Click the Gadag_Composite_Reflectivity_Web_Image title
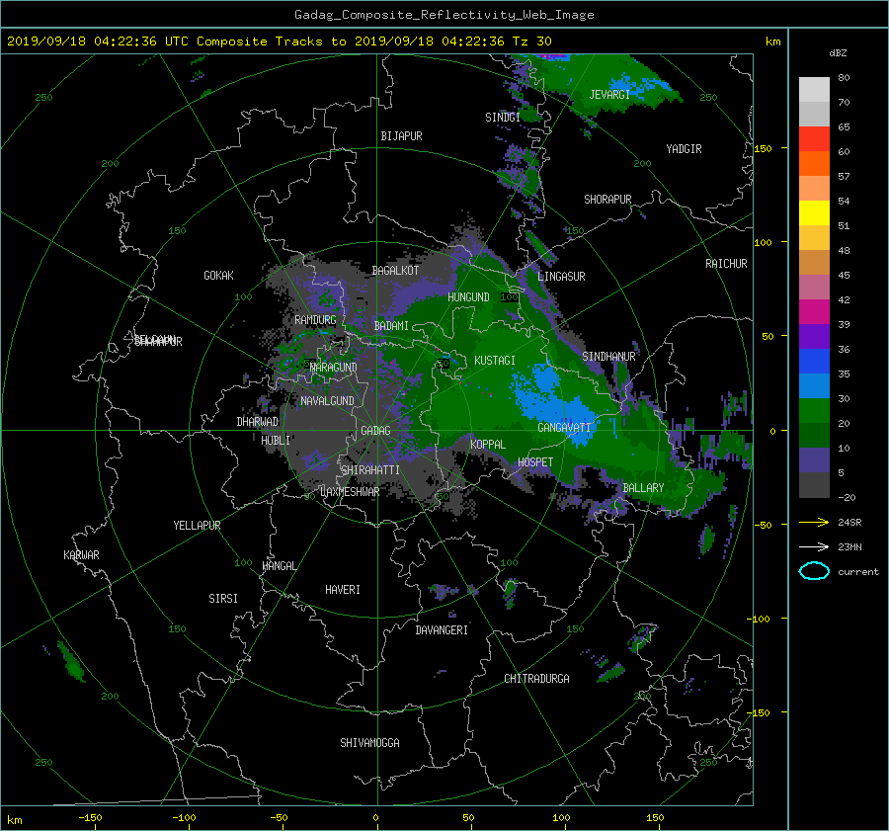 point(444,15)
